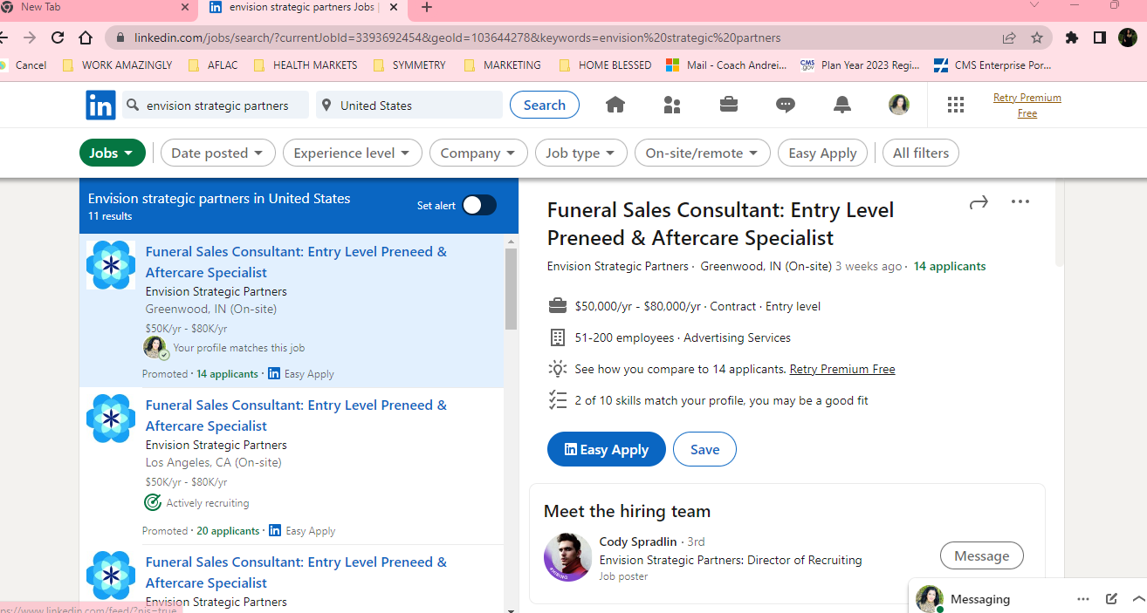This screenshot has width=1147, height=613.
Task: Share the job with the arrow icon
Action: click(979, 202)
